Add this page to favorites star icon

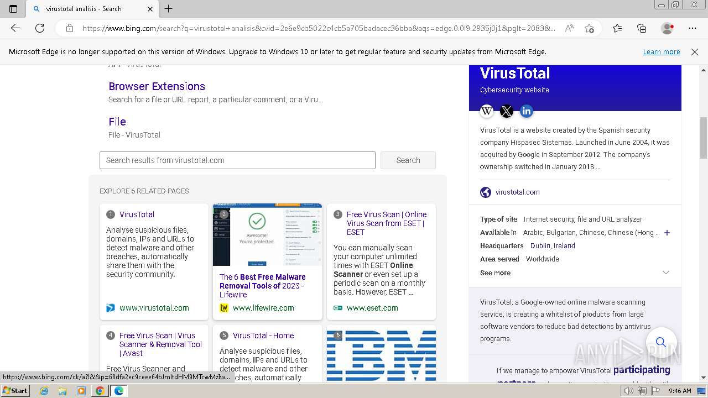point(590,28)
